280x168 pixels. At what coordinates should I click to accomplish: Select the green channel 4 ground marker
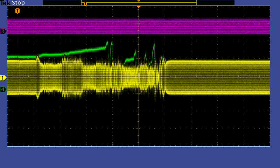[3, 90]
